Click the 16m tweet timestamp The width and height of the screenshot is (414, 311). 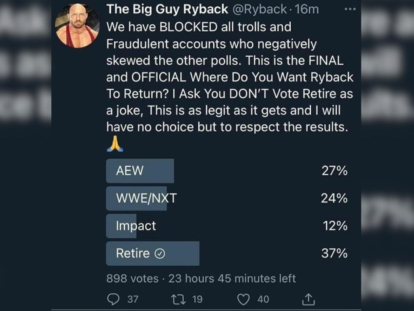(x=307, y=10)
